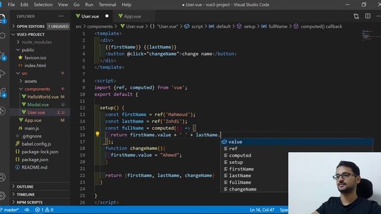The image size is (381, 214).
Task: Open the Accounts icon in activity bar
Action: [2, 177]
